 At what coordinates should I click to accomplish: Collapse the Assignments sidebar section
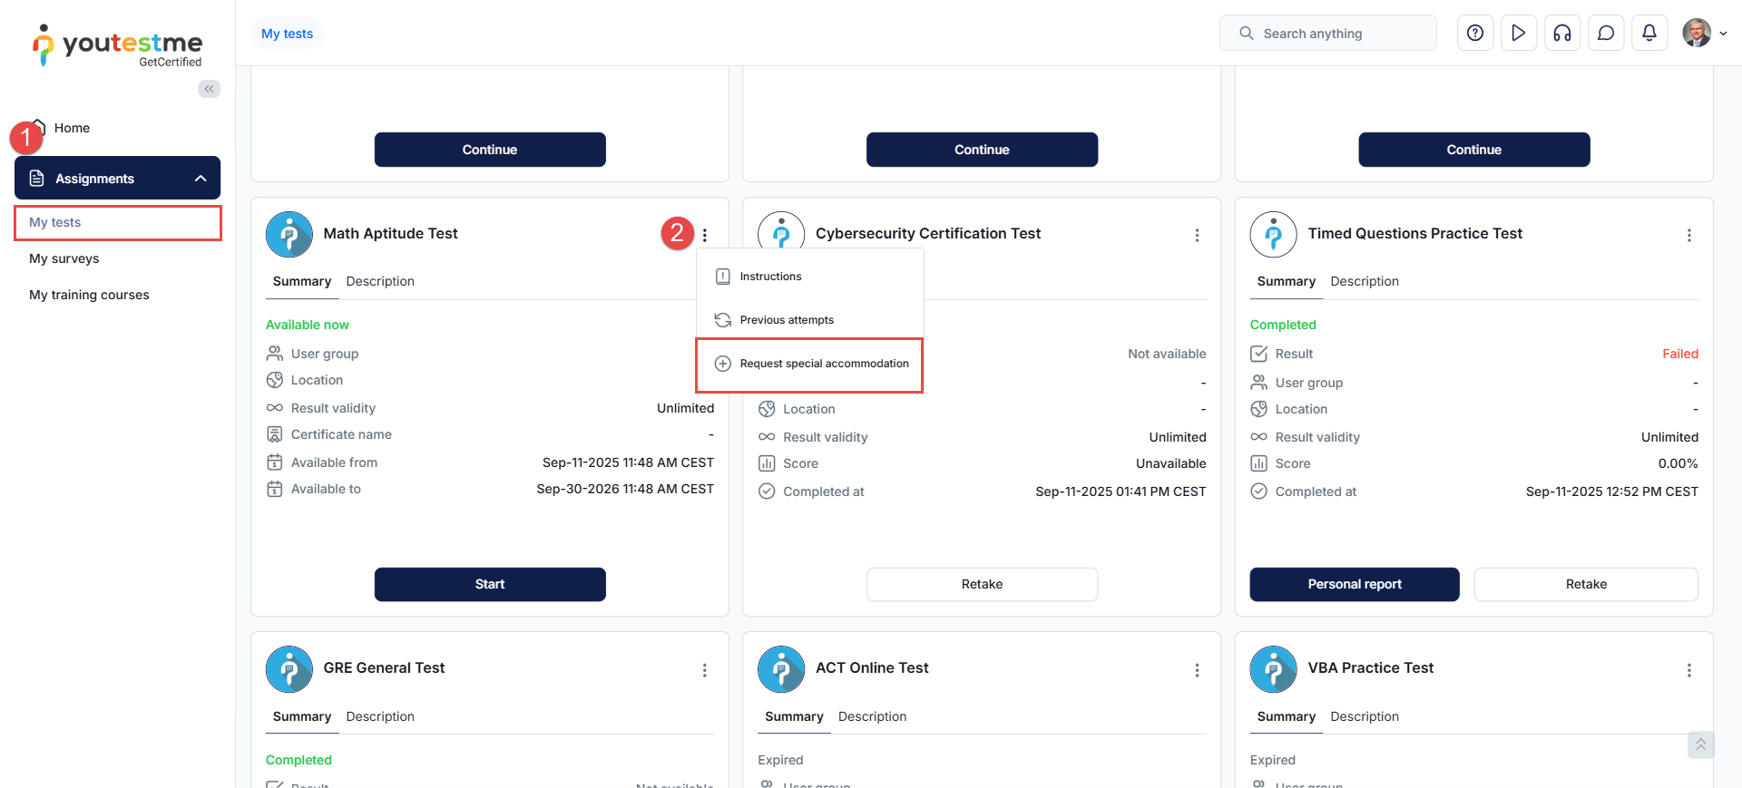[201, 179]
